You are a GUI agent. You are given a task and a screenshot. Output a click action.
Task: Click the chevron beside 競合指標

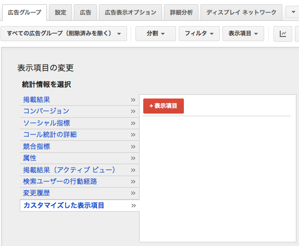coord(133,146)
